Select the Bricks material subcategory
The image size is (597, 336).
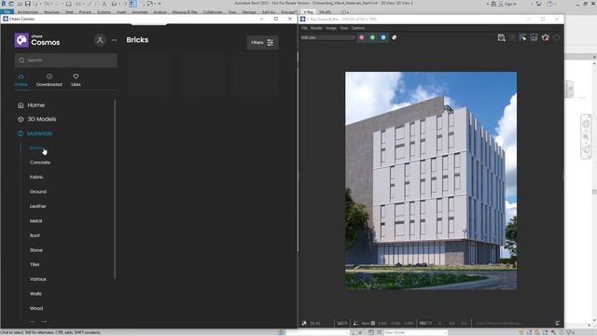(35, 147)
